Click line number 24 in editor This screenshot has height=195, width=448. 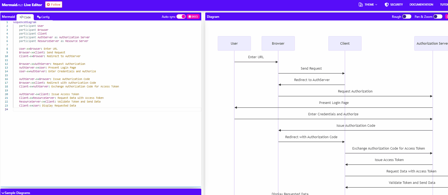(6, 109)
